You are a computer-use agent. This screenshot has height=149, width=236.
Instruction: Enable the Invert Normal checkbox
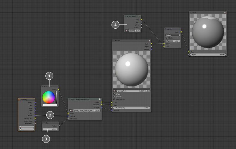click(x=114, y=99)
